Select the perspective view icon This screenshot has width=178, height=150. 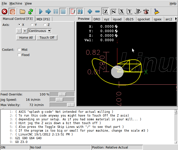[146, 12]
